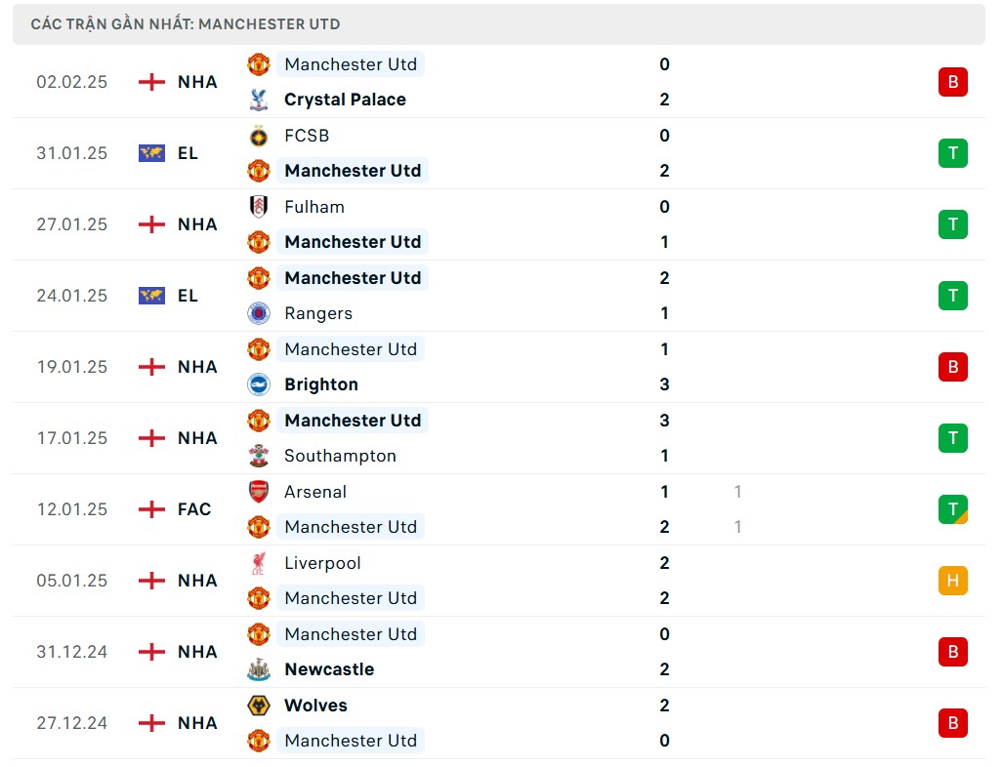Click the Arsenal club crest icon
The height and width of the screenshot is (767, 1003).
tap(258, 492)
